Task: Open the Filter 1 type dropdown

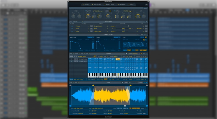Action: point(98,11)
